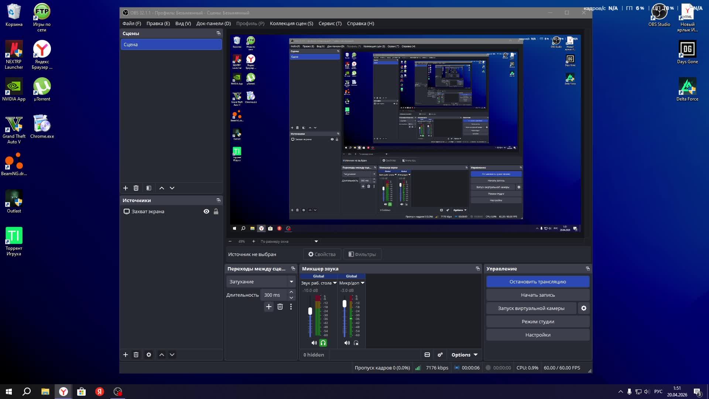Toggle monitoring headphones for desktop audio

[323, 343]
